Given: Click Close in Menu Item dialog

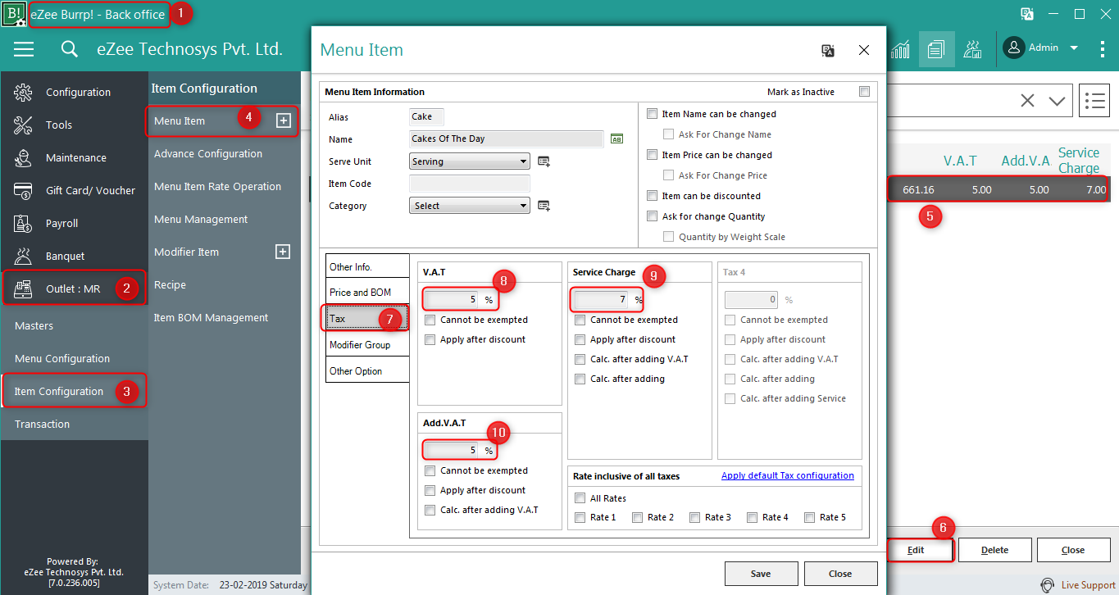Looking at the screenshot, I should 840,574.
